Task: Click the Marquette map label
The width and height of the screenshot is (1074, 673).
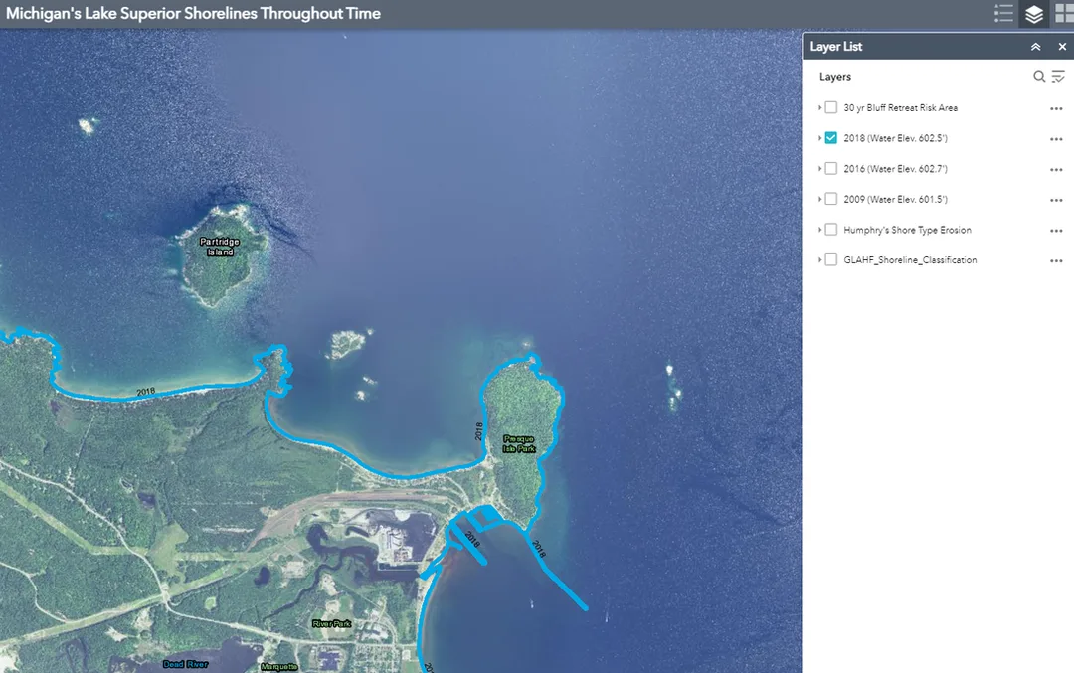Action: point(279,667)
